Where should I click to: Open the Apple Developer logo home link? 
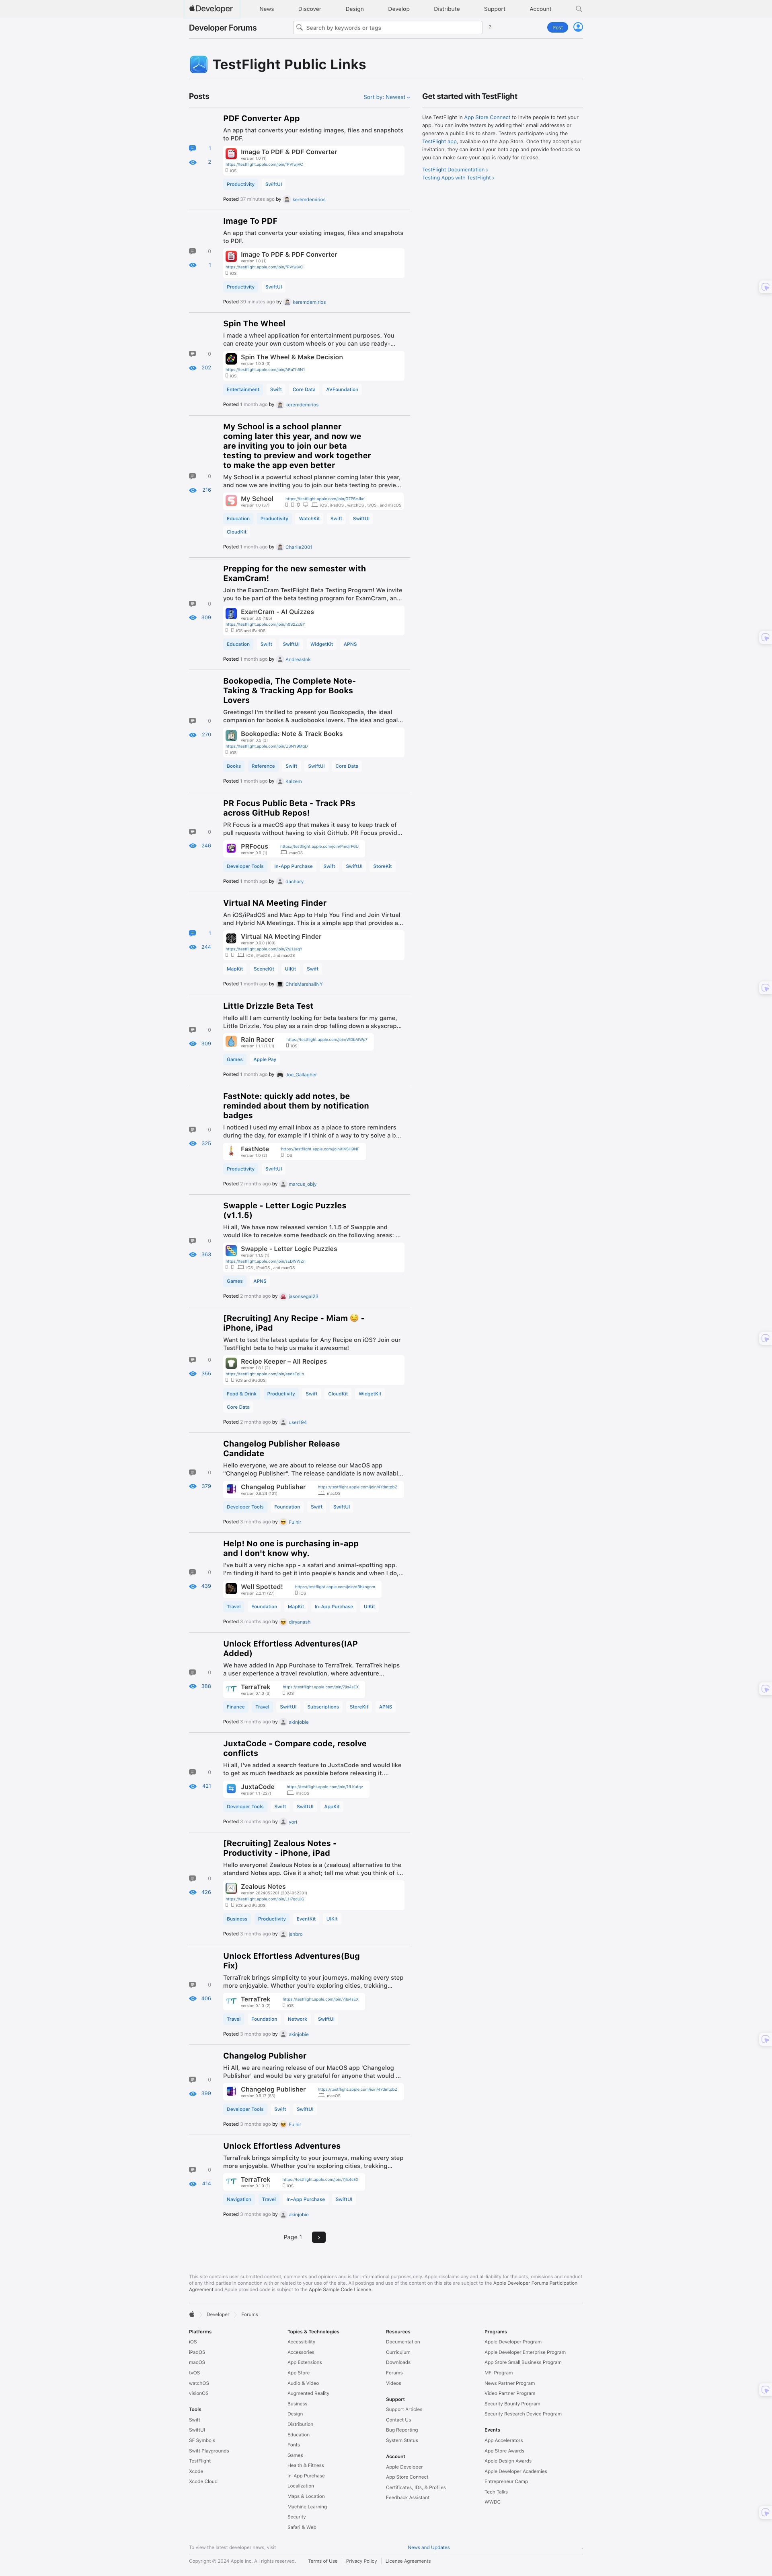[211, 9]
